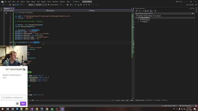Click the purple Чат button
This screenshot has width=198, height=111.
click(x=23, y=104)
